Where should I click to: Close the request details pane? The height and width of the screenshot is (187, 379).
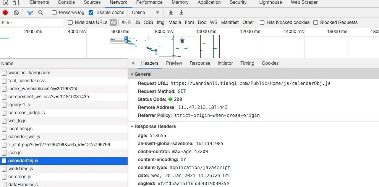(133, 63)
